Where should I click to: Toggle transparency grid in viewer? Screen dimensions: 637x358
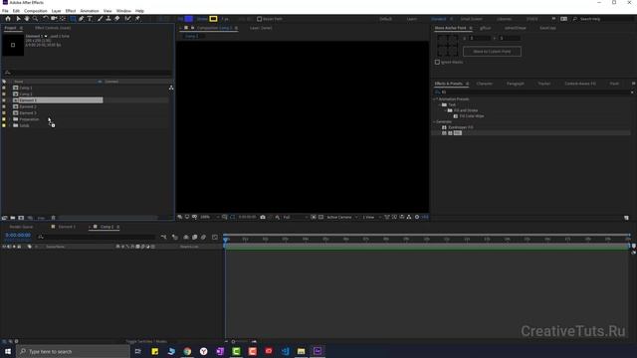coord(320,217)
